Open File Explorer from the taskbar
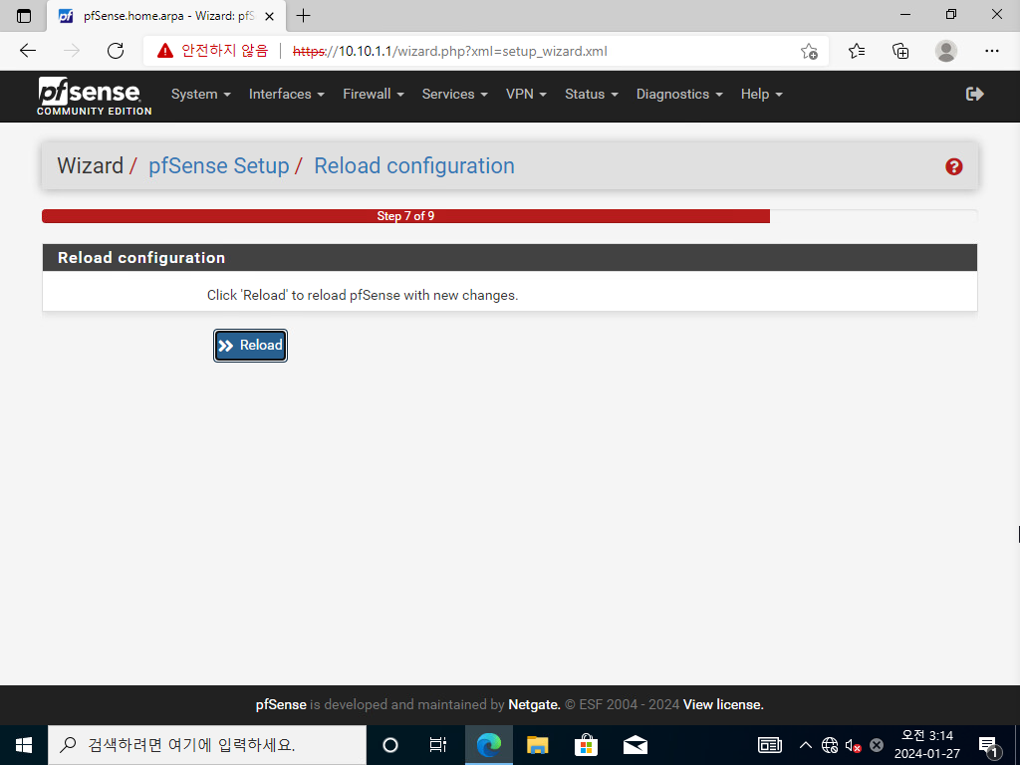 click(x=537, y=745)
